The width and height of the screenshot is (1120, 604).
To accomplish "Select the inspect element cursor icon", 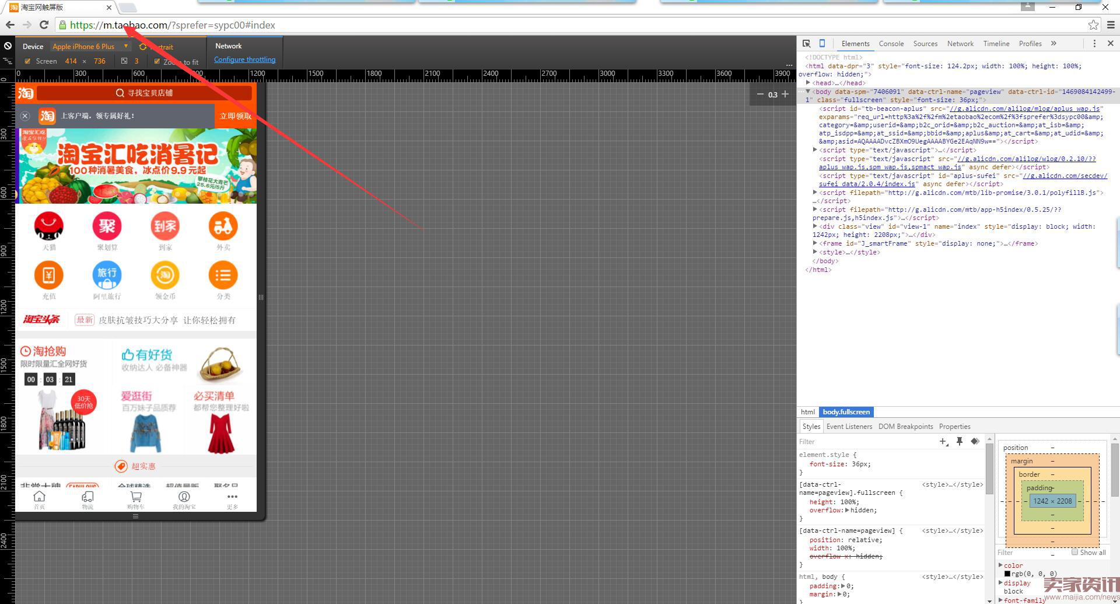I will (806, 44).
